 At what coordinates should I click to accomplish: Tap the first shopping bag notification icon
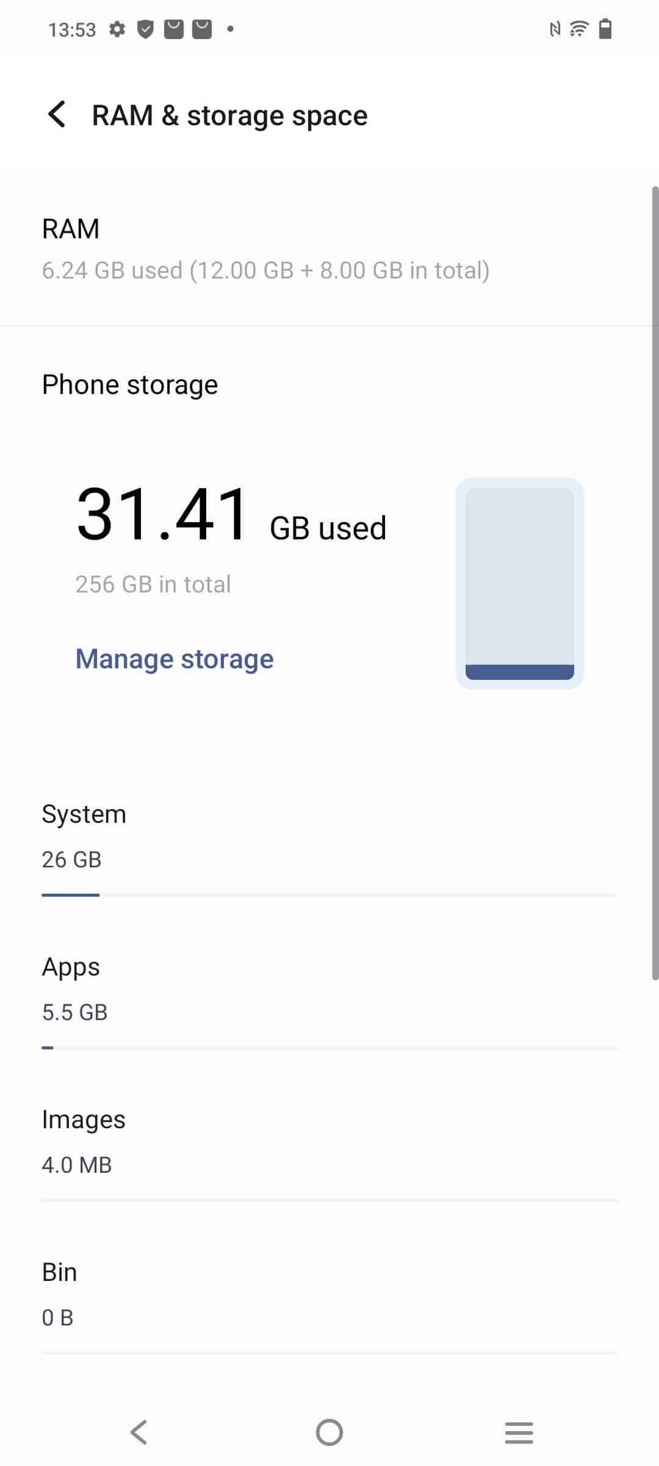[x=174, y=29]
